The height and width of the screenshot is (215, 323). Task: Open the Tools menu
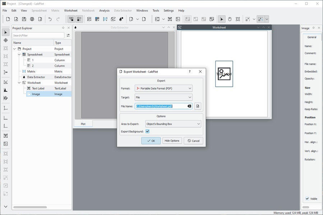(x=156, y=10)
